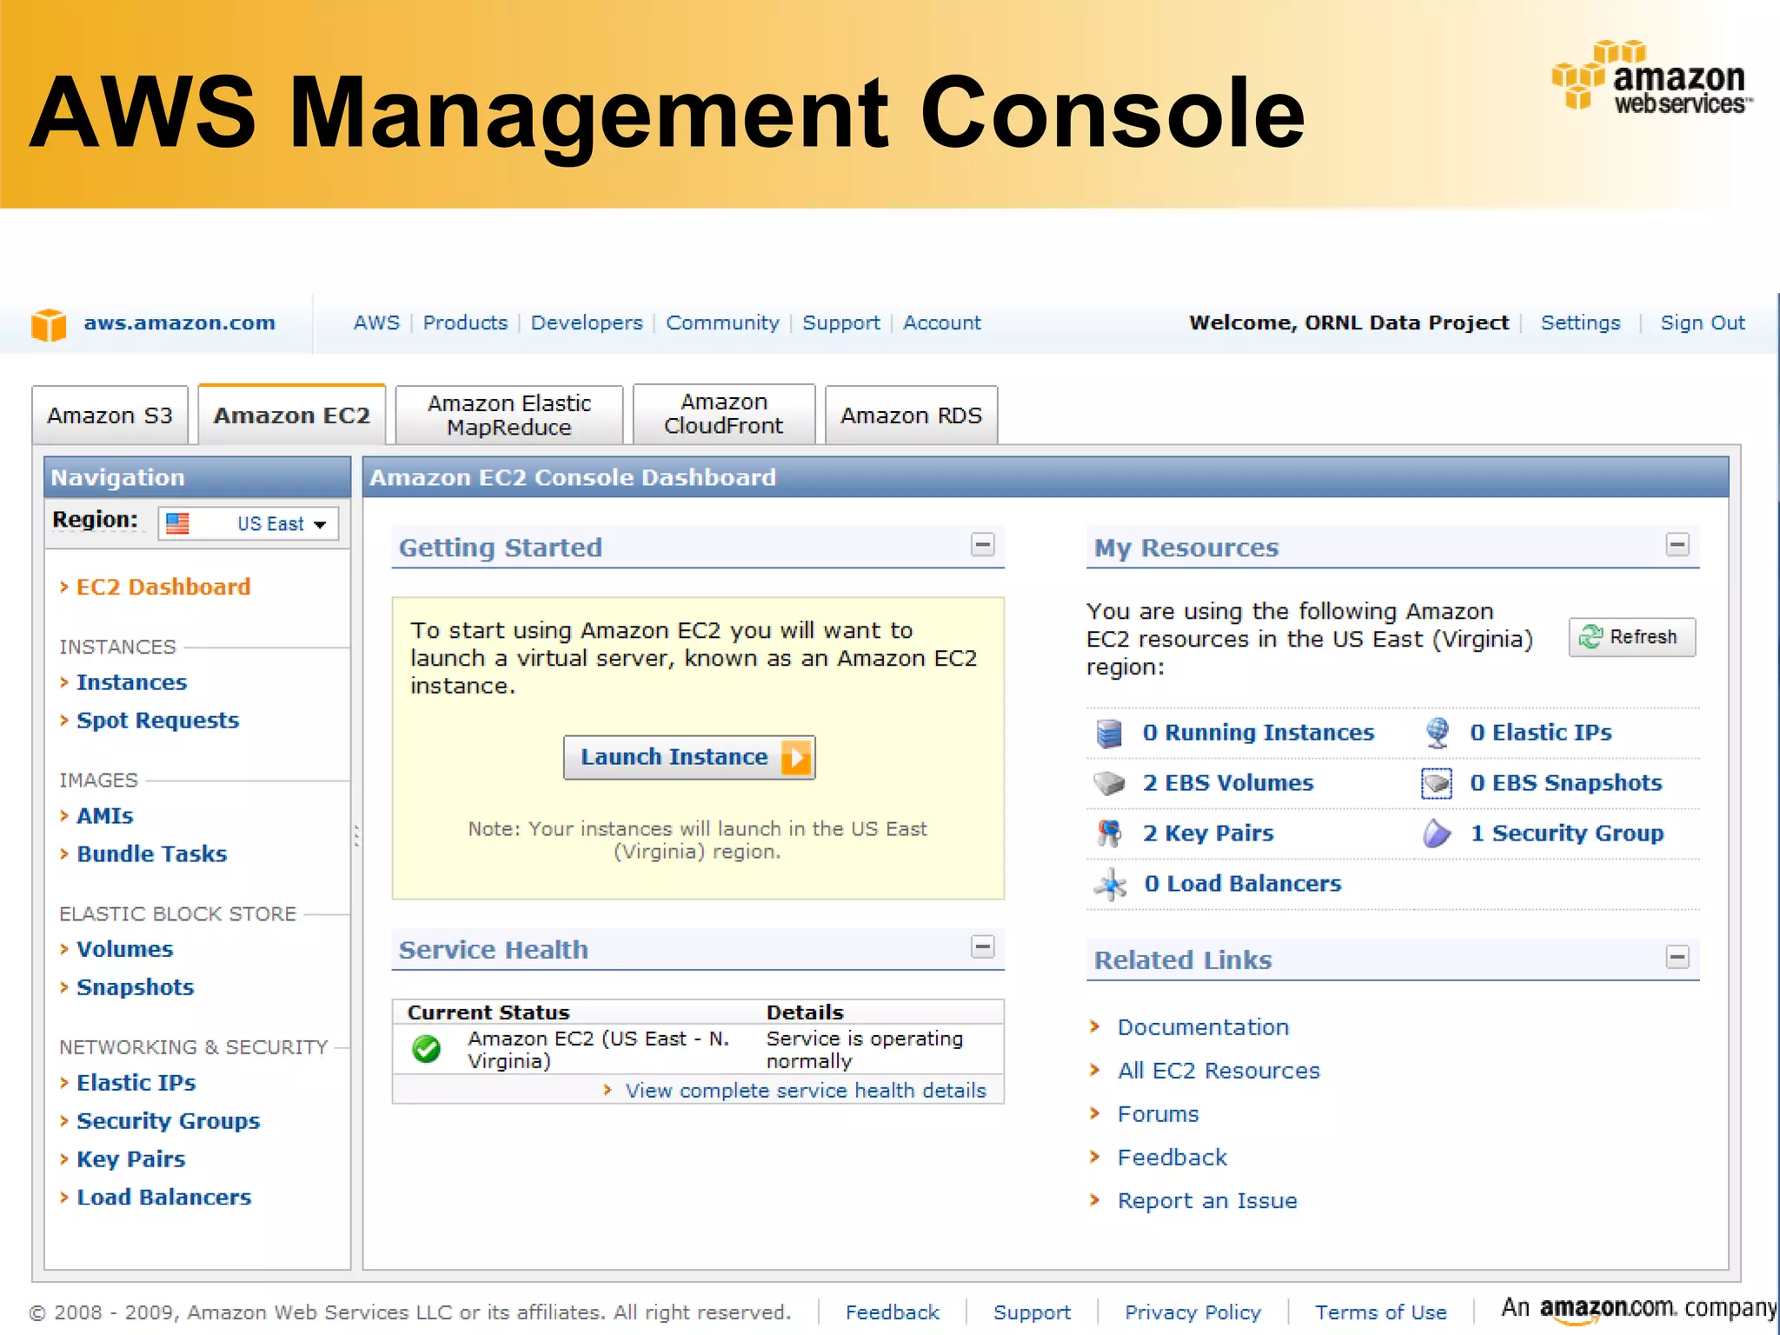Click the Launch Instance button
The height and width of the screenshot is (1335, 1780).
[689, 757]
